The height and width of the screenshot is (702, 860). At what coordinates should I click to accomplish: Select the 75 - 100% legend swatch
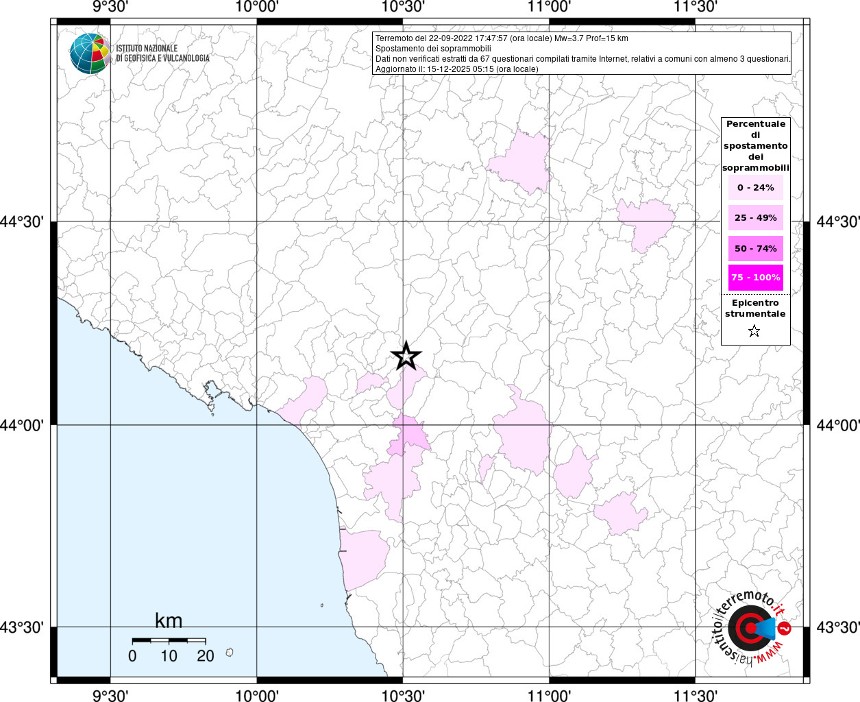tap(755, 277)
